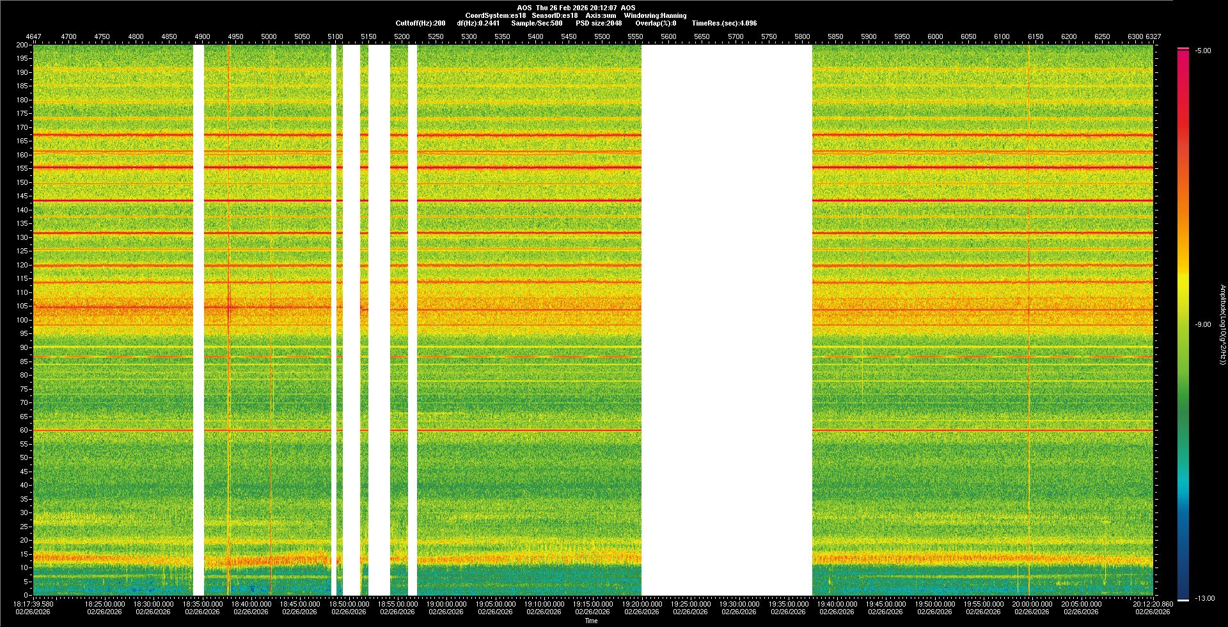
Task: Click the start time label 18:17:39.580
Action: pyautogui.click(x=35, y=604)
